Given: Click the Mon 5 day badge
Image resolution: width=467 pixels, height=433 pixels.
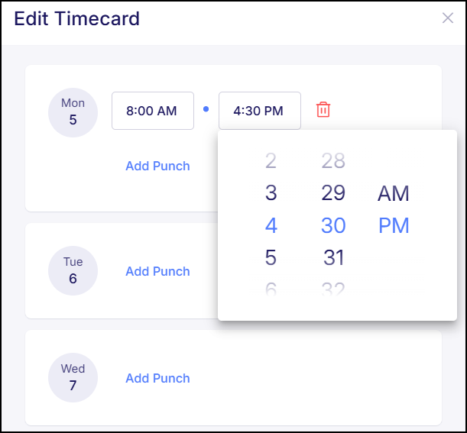Looking at the screenshot, I should (x=73, y=111).
